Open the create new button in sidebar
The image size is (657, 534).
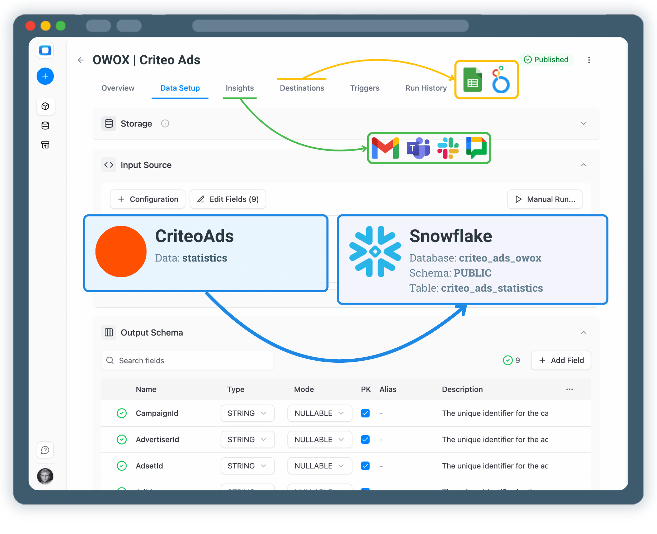(45, 76)
